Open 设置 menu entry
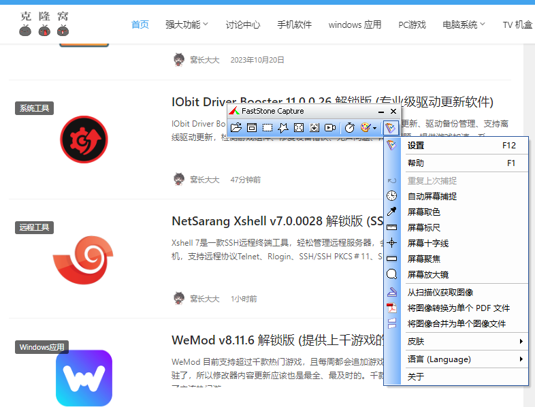Image resolution: width=535 pixels, height=407 pixels. tap(456, 146)
